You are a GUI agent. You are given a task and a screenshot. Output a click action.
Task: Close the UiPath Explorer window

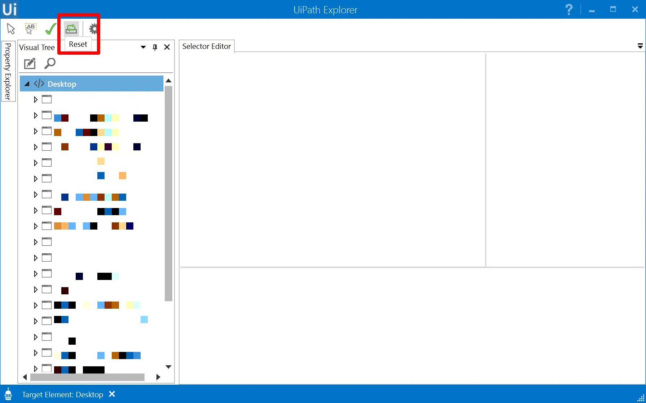(x=635, y=9)
